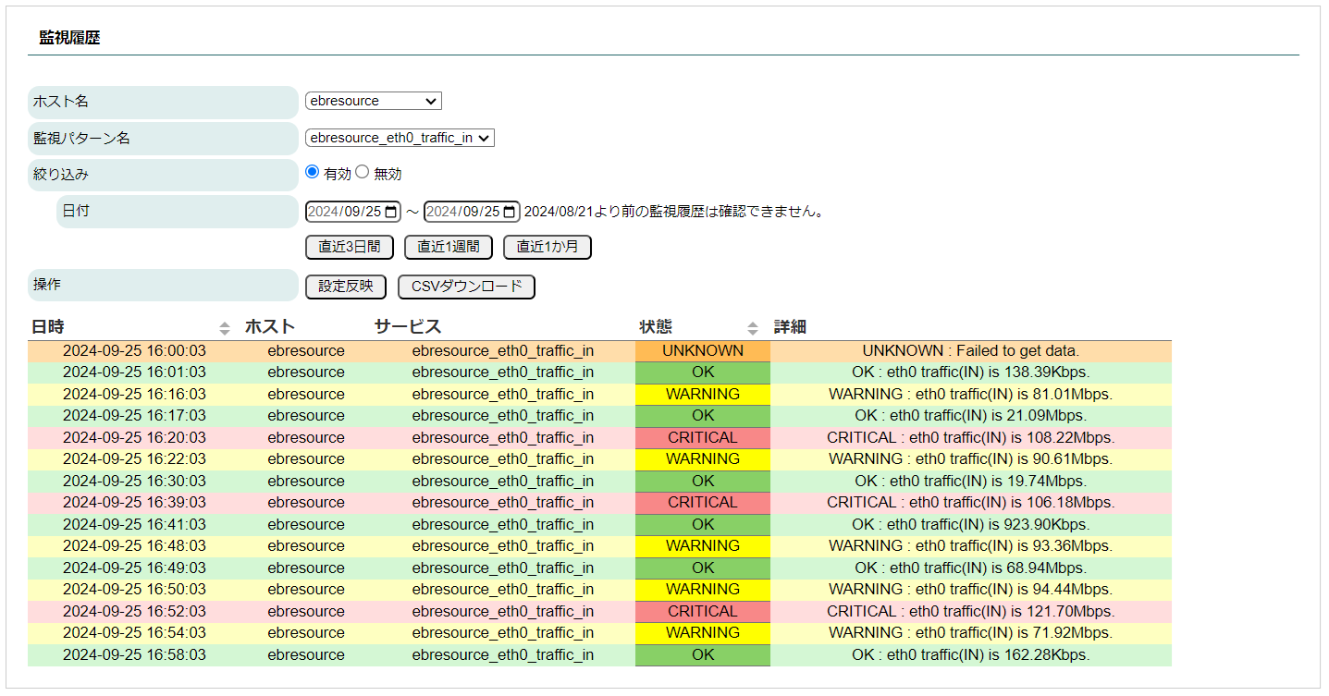Click the WARNING status at 16:50:03
The width and height of the screenshot is (1329, 696).
(703, 590)
